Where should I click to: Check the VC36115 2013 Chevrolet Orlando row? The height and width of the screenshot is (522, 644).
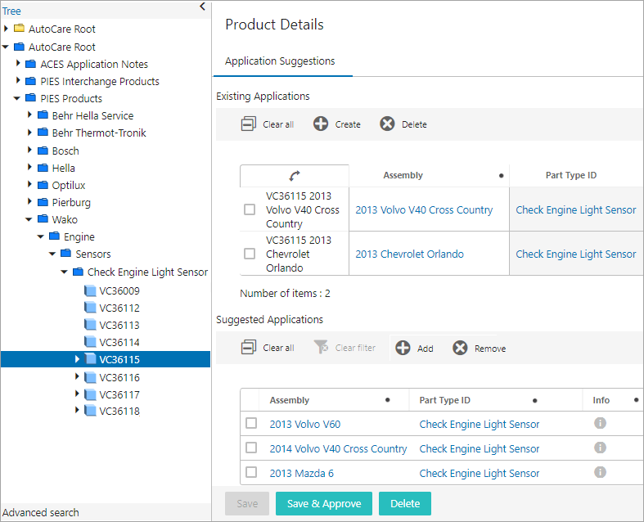click(250, 254)
